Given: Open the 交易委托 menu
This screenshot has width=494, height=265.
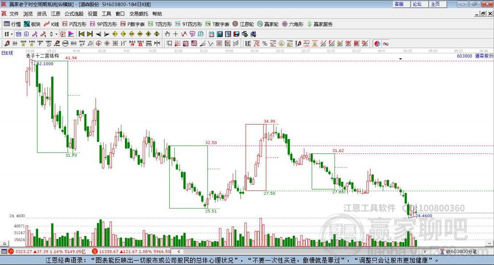Looking at the screenshot, I should tap(138, 14).
